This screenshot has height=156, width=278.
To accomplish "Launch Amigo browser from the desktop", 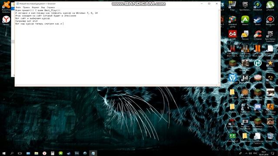I will [245, 20].
